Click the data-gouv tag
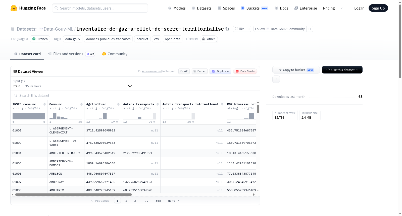The height and width of the screenshot is (216, 402). click(x=73, y=39)
